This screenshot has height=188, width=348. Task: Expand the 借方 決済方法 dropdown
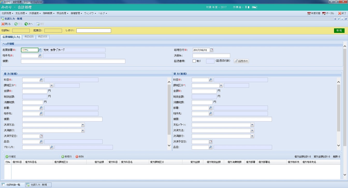click(83, 125)
